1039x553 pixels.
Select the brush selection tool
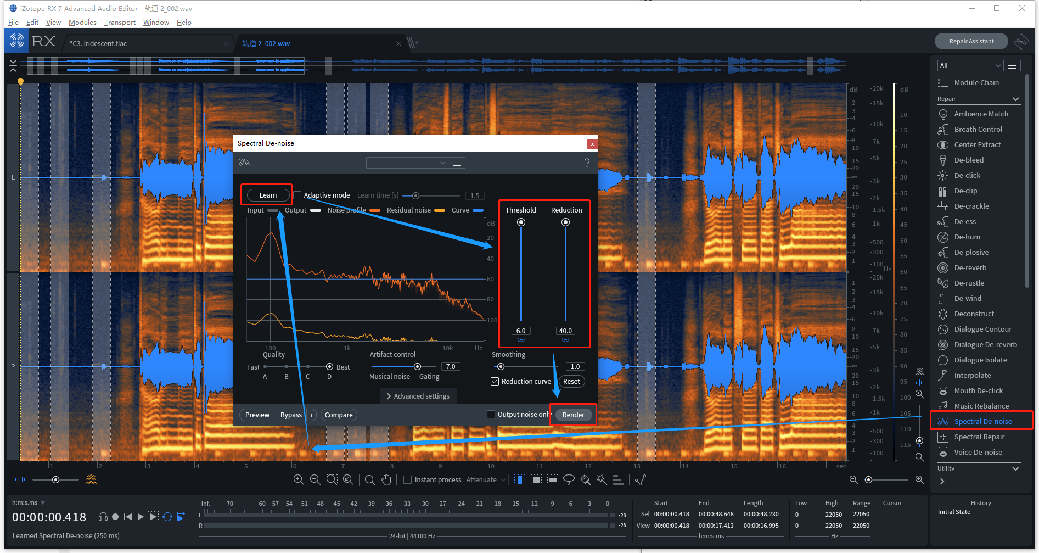pos(586,479)
